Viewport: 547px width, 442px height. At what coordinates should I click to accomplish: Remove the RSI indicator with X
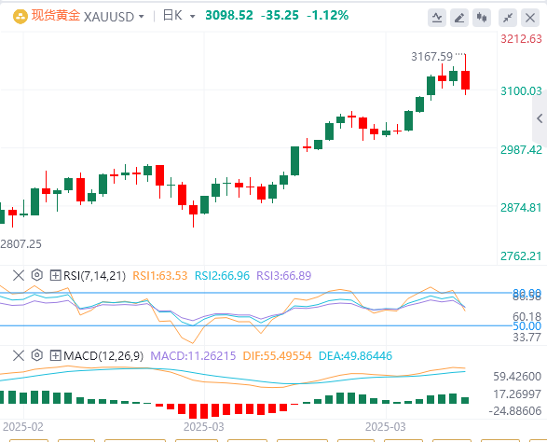[x=19, y=275]
